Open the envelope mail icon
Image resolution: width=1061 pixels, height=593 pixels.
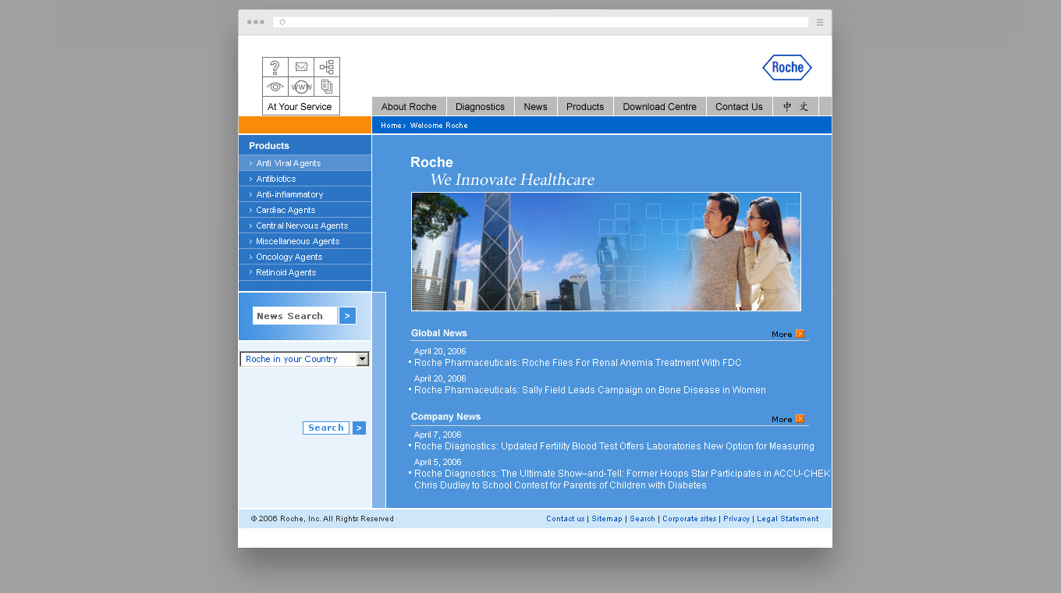point(301,68)
